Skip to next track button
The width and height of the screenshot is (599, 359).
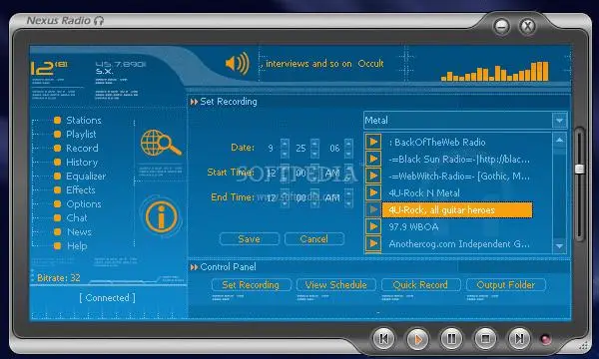click(x=519, y=338)
